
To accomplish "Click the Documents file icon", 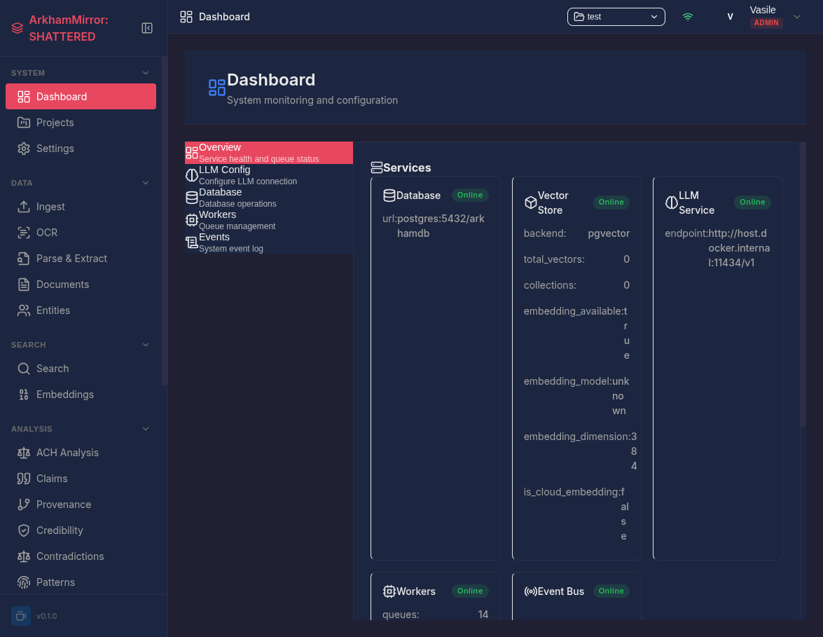I will click(24, 285).
